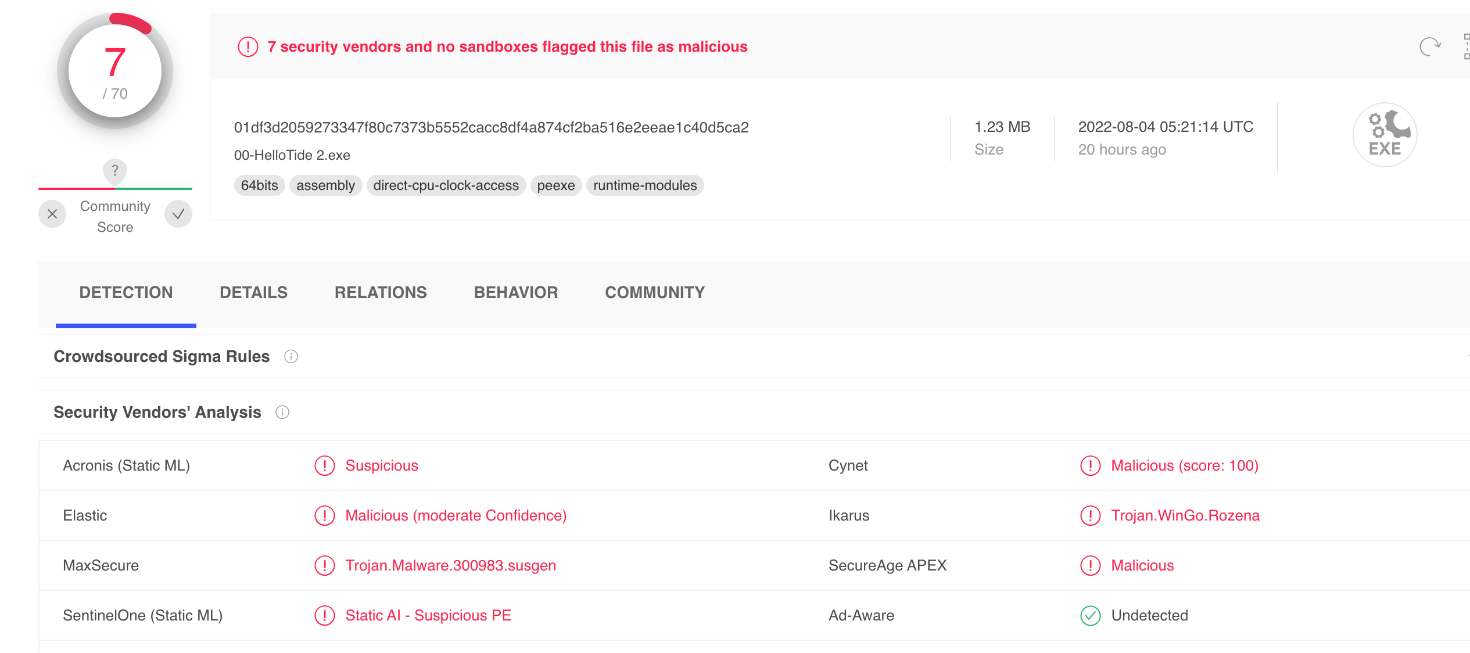Click the warning icon next to Suspicious
1470x653 pixels.
coord(325,466)
